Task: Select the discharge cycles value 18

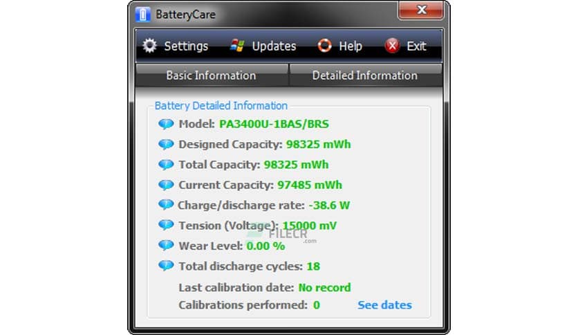Action: click(x=313, y=266)
